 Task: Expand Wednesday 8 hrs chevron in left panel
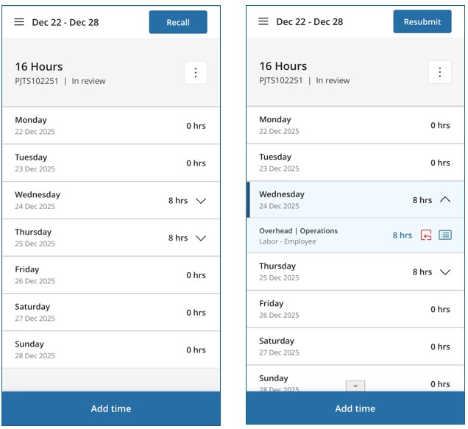click(201, 201)
